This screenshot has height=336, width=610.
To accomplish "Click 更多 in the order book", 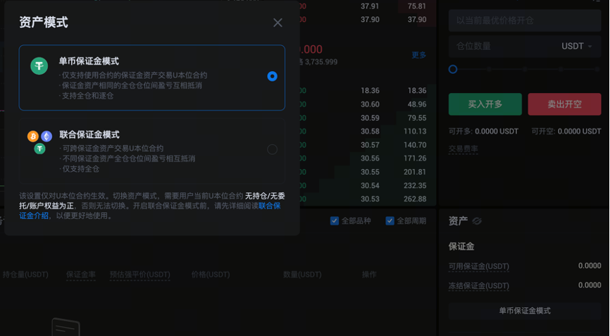I will click(419, 55).
